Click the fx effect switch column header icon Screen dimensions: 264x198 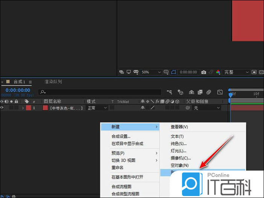(157, 101)
